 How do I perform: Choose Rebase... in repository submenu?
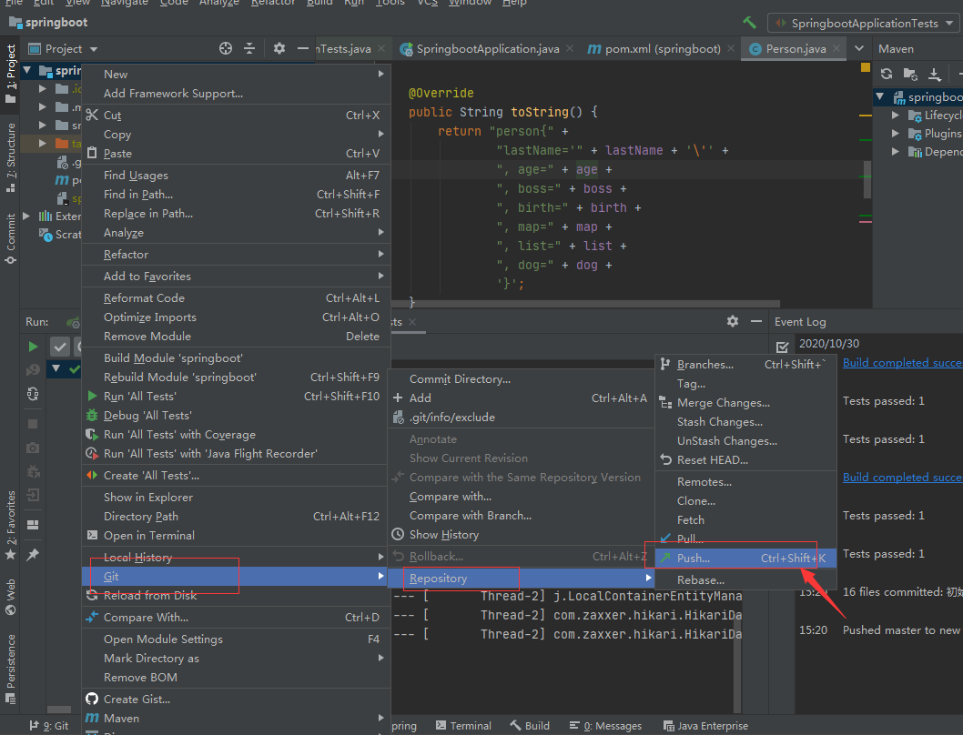[745, 580]
